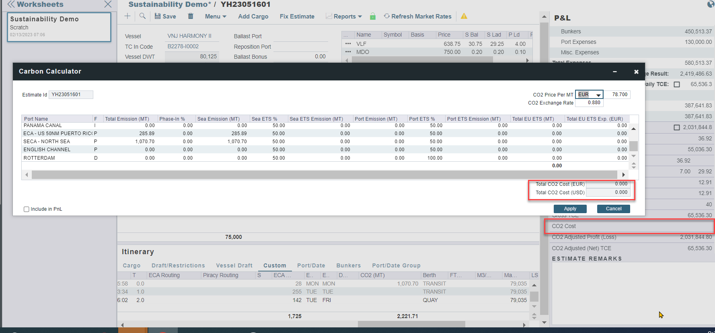The height and width of the screenshot is (333, 715).
Task: Open the three-dot options for VLF row
Action: (x=348, y=44)
